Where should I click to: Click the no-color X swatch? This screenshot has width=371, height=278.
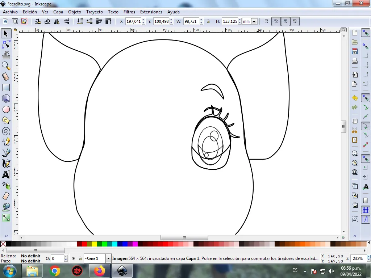coord(3,244)
